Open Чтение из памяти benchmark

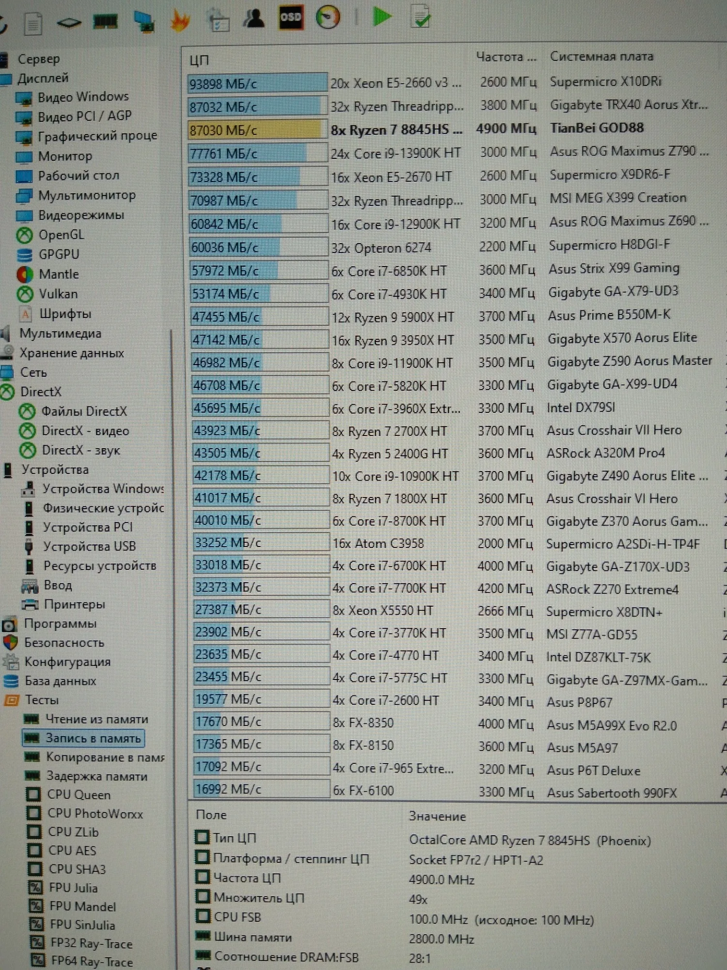click(x=97, y=719)
